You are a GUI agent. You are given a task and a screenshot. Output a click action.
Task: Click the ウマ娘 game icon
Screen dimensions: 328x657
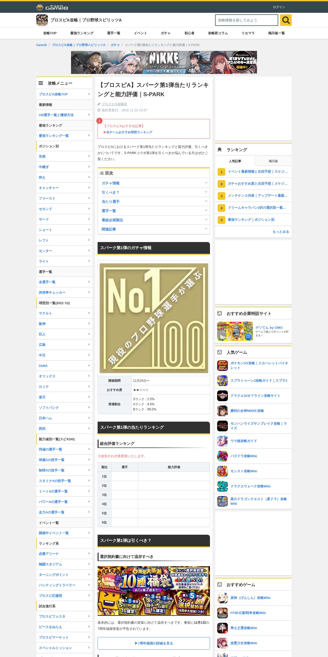click(222, 441)
